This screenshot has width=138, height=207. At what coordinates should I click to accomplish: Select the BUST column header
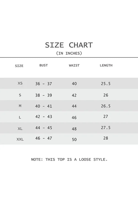pyautogui.click(x=44, y=65)
